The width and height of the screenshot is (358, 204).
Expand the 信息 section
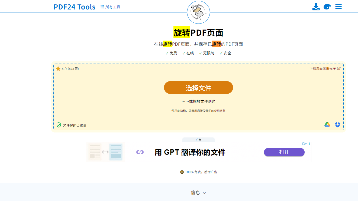click(x=198, y=193)
